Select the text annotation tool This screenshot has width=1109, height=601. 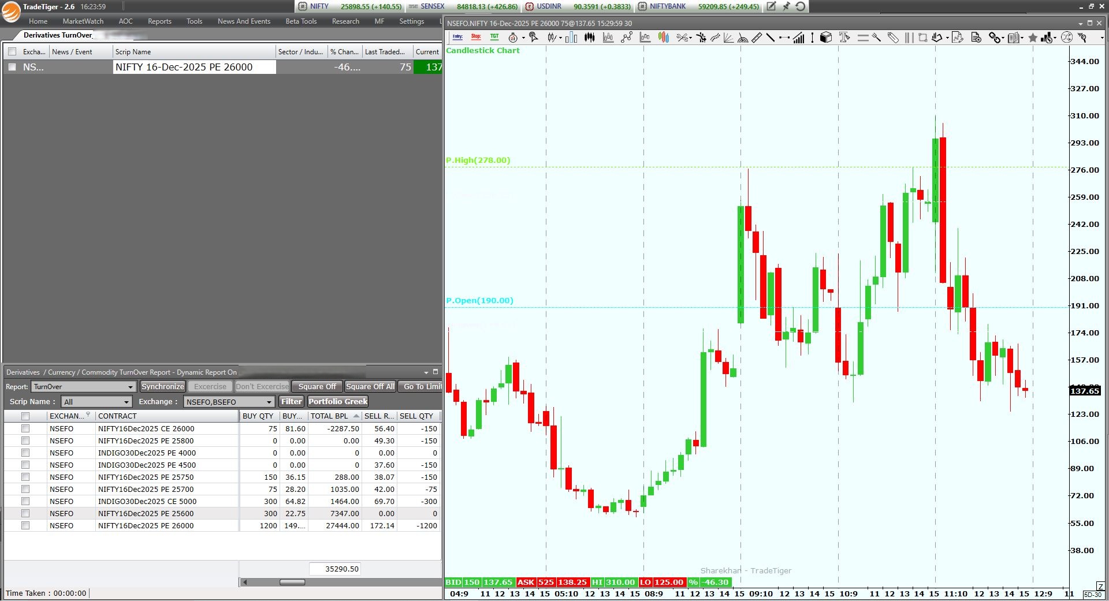[x=844, y=38]
